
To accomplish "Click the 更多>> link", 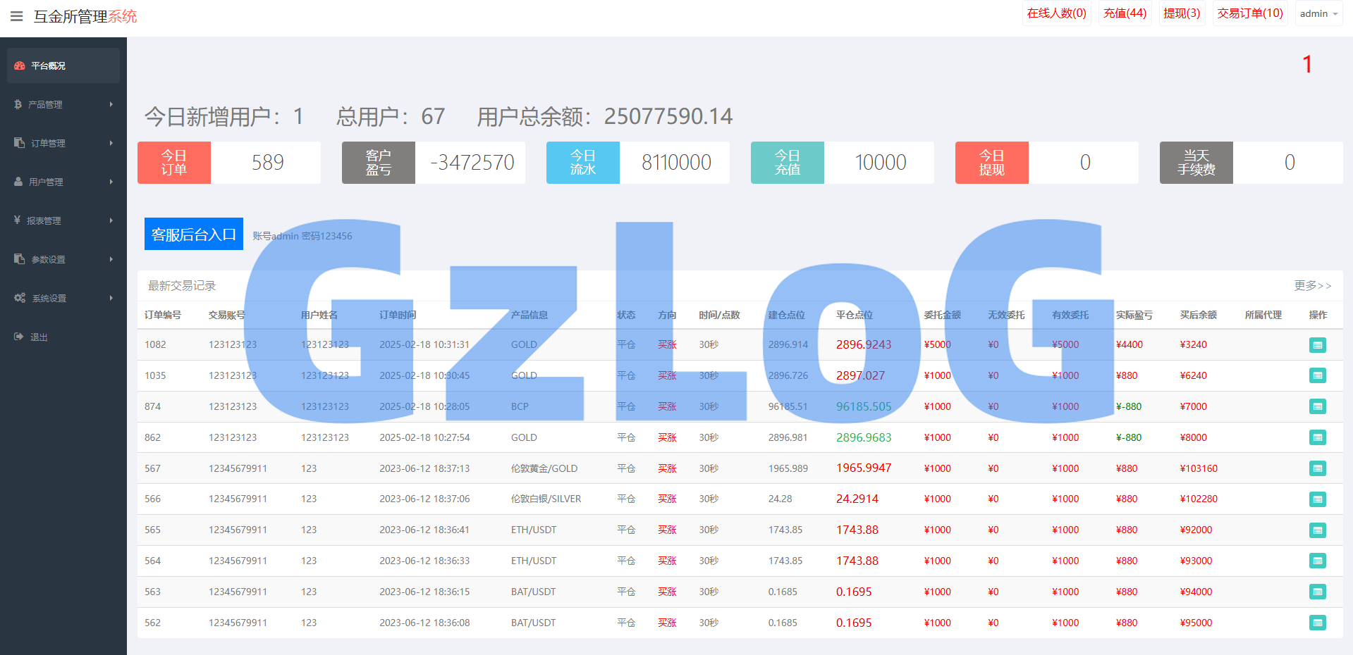I will 1312,285.
